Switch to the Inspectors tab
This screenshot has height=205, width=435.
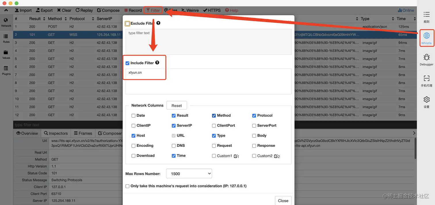(x=56, y=133)
